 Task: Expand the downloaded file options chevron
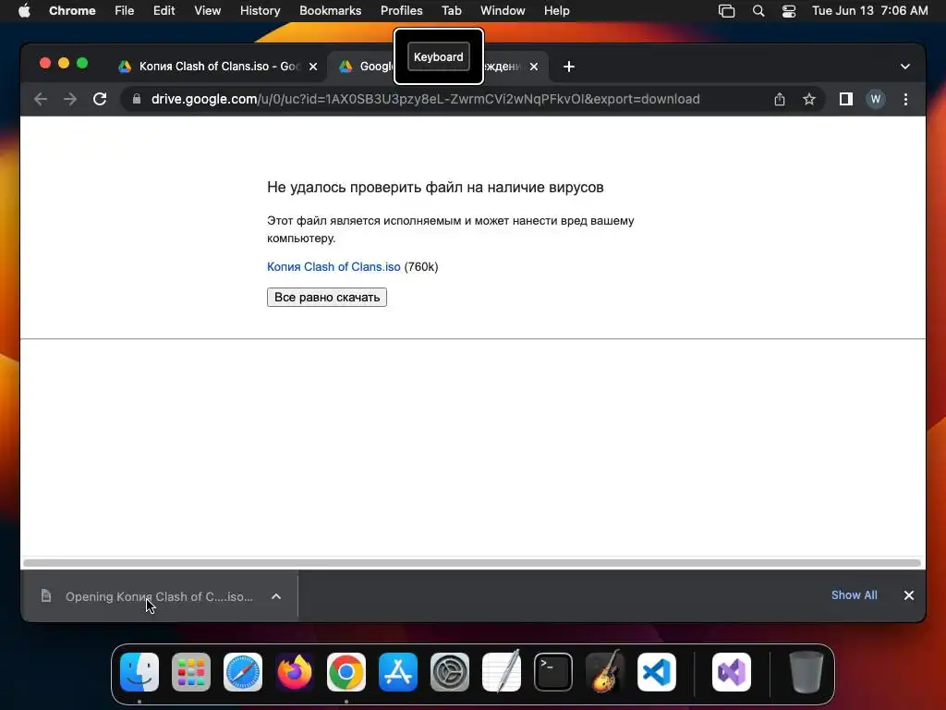tap(275, 596)
